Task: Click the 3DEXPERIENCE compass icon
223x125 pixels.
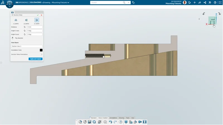Action: coord(9,4)
